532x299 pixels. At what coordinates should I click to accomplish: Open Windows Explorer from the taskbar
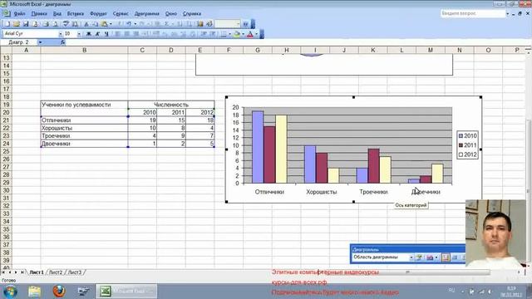point(35,292)
